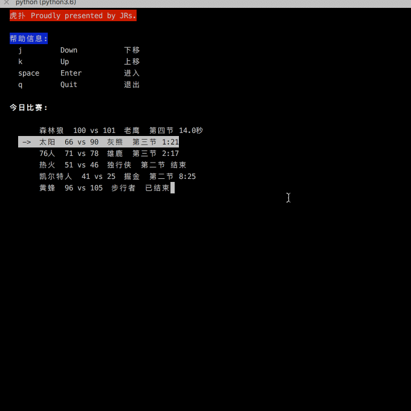Select the 黄蜂 96 vs 105 步行者 game row

click(x=105, y=188)
